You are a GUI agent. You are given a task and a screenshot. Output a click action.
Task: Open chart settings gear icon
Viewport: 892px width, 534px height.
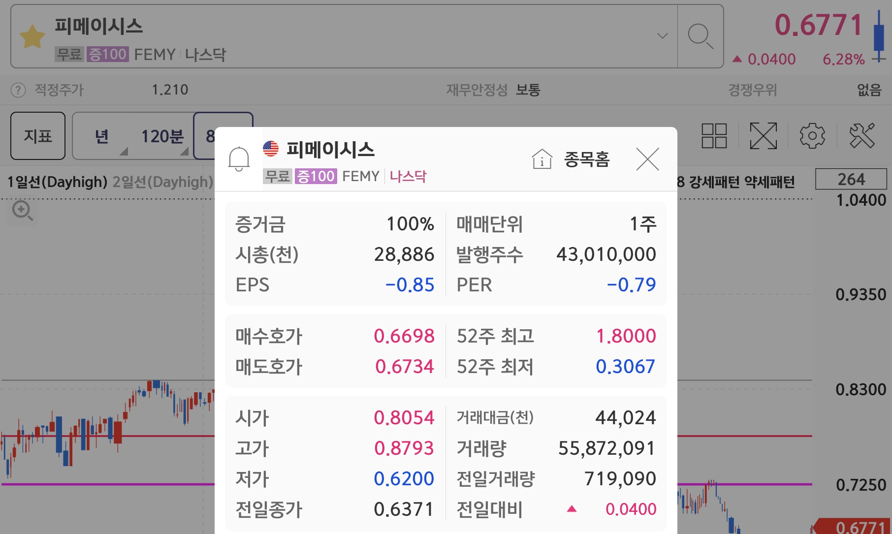coord(812,136)
